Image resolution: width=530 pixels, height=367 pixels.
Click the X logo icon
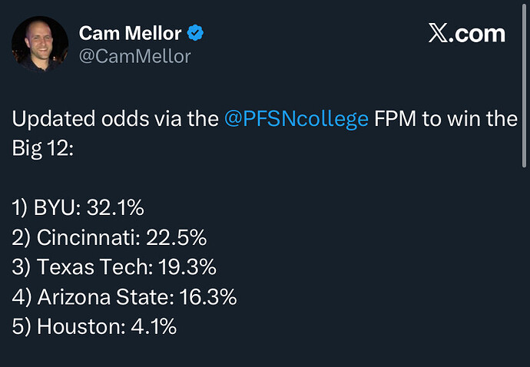[x=439, y=34]
